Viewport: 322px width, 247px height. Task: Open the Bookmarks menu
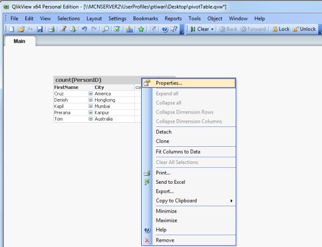(x=145, y=18)
